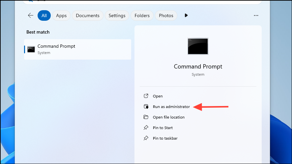Switch to the Photos filter tab

pyautogui.click(x=166, y=15)
